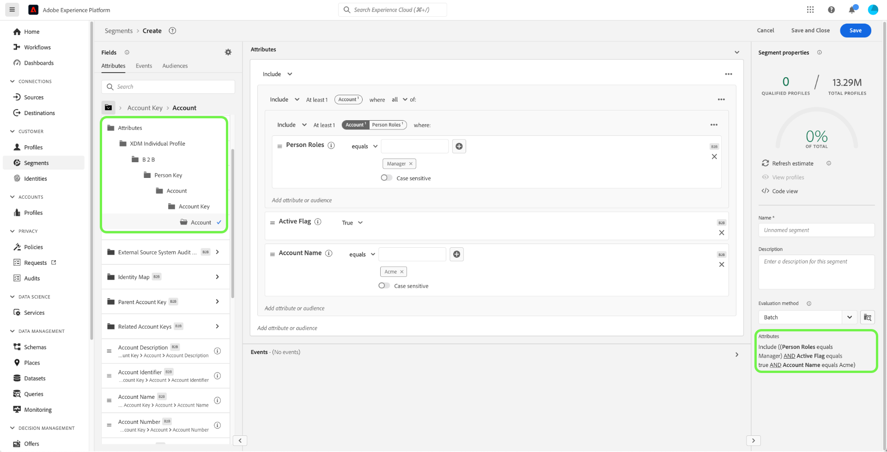Remove the Acme value tag
887x452 pixels.
pos(402,272)
